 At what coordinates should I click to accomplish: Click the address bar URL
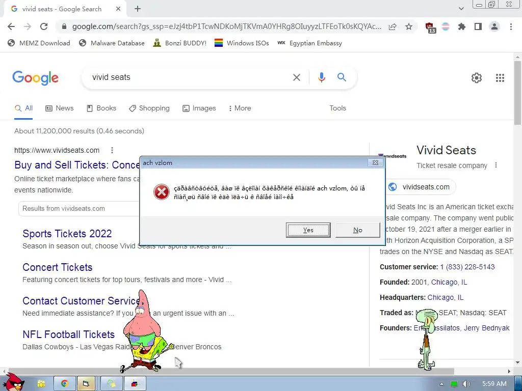pos(226,26)
